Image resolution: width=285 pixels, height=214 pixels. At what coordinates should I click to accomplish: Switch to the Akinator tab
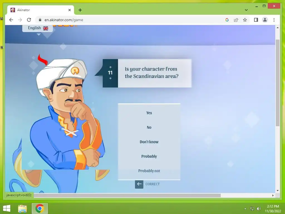[41, 10]
